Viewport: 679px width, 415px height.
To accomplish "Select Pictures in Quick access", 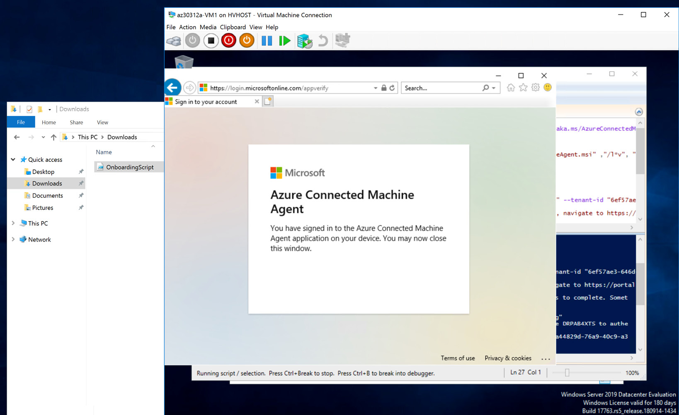I will tap(42, 207).
